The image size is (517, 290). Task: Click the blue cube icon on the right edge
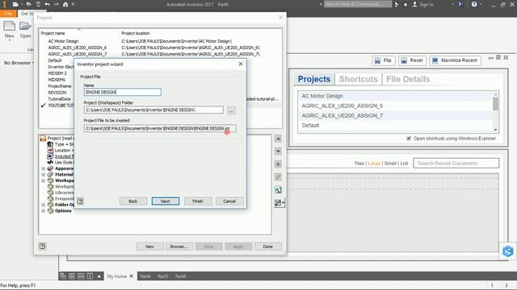tap(508, 251)
